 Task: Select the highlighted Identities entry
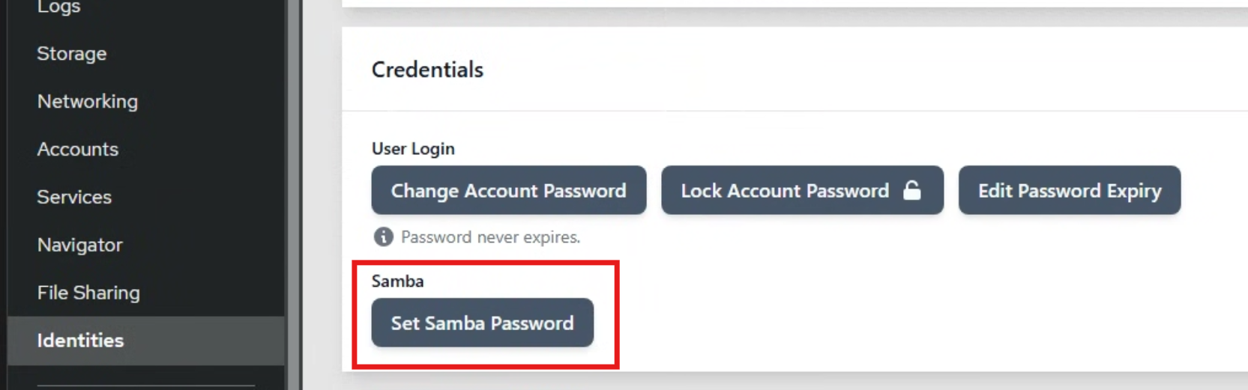(146, 341)
